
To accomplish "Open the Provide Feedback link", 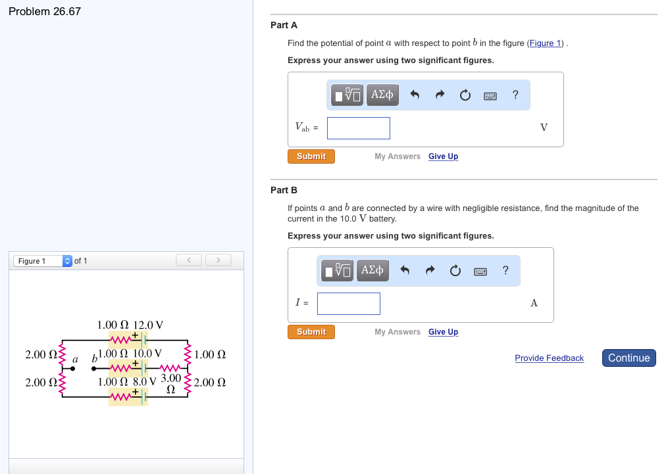I will [x=549, y=358].
